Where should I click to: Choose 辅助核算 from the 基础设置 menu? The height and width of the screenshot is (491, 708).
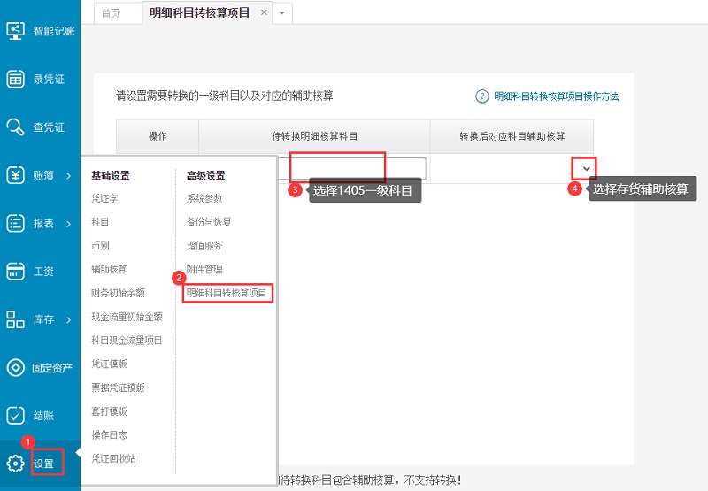coord(109,269)
